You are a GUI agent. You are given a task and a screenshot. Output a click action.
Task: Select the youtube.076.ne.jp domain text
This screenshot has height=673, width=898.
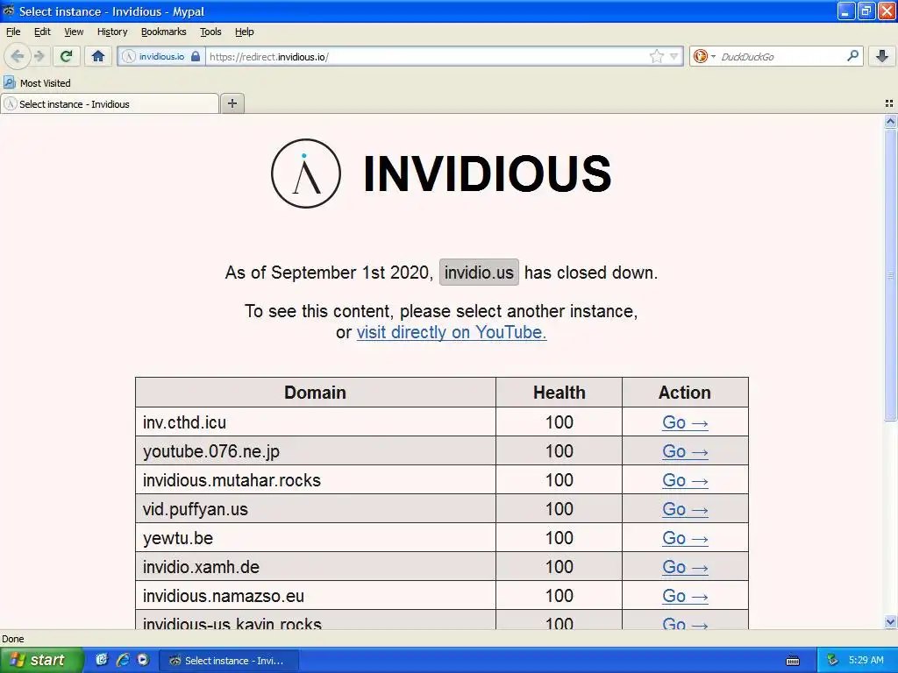[211, 451]
